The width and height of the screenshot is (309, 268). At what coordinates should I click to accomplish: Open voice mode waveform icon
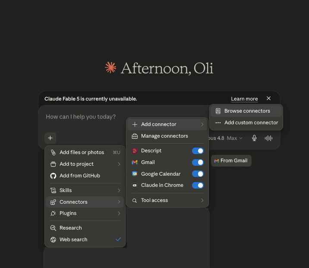click(x=268, y=138)
